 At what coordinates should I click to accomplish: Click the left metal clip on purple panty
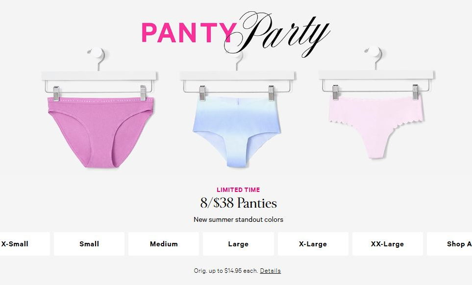pos(56,93)
